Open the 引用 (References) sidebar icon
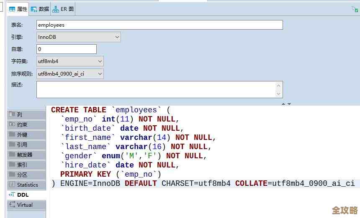 pyautogui.click(x=12, y=144)
